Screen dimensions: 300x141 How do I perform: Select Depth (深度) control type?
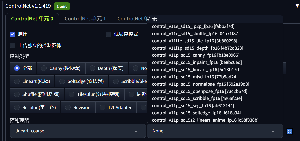[x=107, y=68]
